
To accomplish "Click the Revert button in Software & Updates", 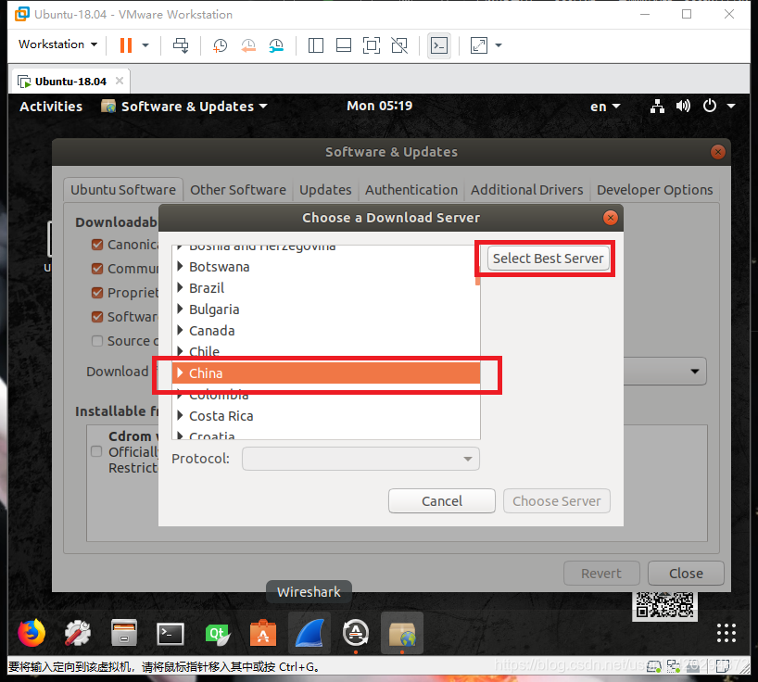I will click(601, 574).
